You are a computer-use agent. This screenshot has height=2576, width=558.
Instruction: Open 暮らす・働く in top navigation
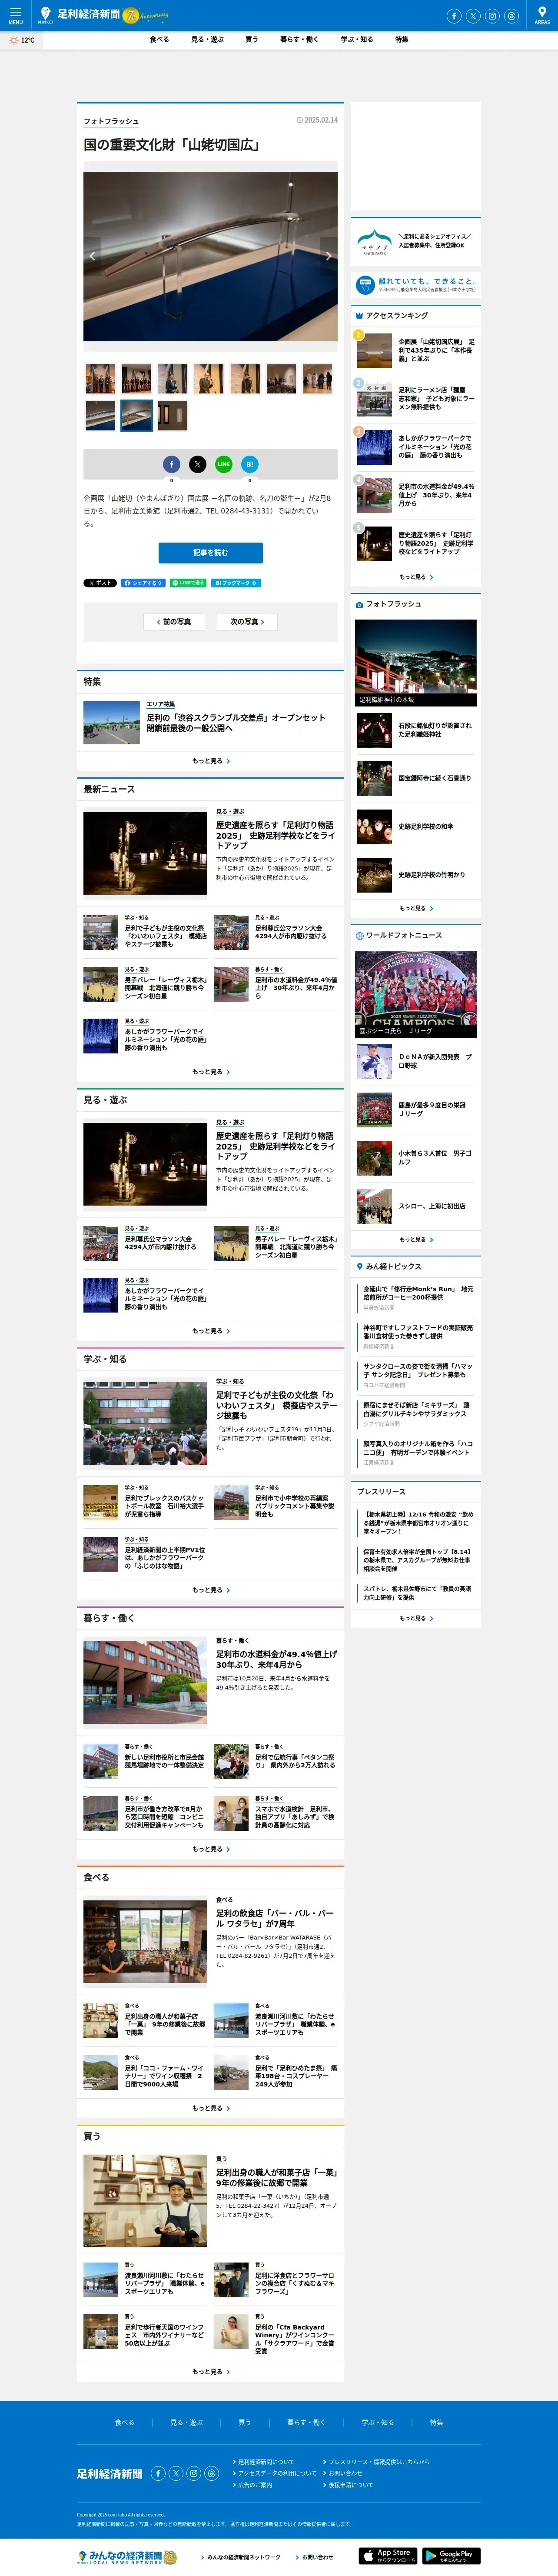pyautogui.click(x=299, y=40)
